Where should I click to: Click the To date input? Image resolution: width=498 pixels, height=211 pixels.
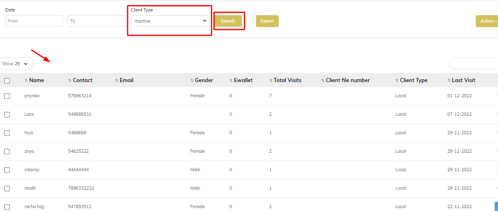[97, 21]
